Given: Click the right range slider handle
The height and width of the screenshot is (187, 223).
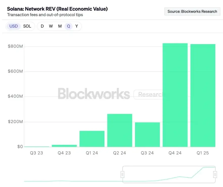Looking at the screenshot, I should pyautogui.click(x=215, y=174).
